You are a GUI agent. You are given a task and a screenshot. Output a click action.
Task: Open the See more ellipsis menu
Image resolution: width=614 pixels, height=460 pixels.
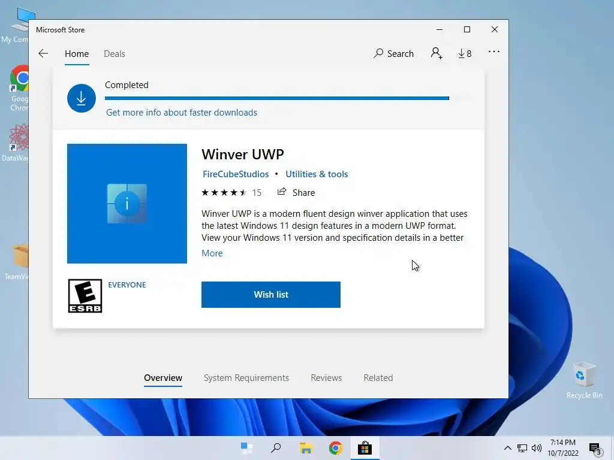494,52
